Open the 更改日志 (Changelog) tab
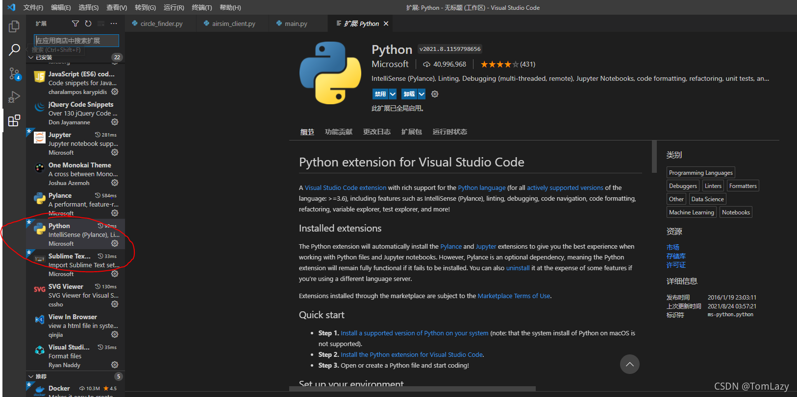797x397 pixels. coord(376,132)
